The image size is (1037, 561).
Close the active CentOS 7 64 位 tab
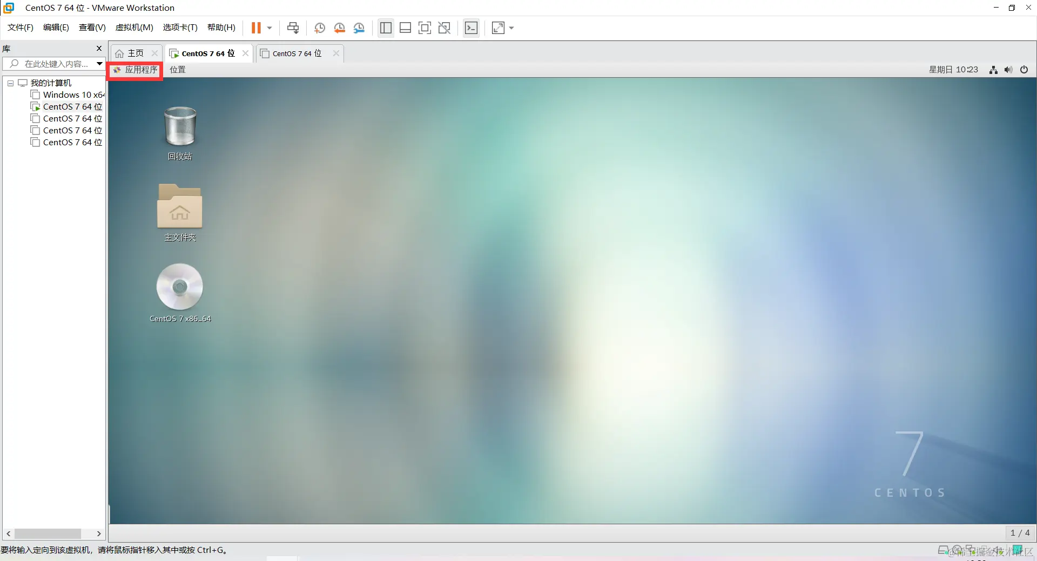click(x=245, y=53)
